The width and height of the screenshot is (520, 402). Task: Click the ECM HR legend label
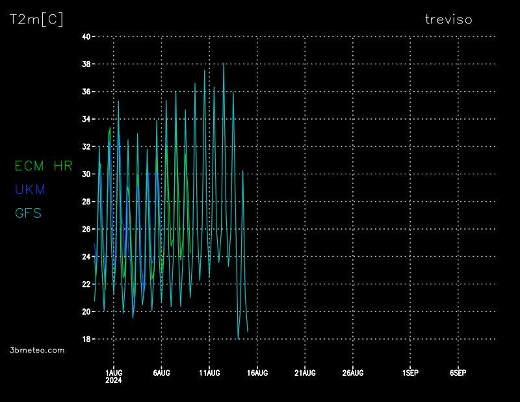tap(44, 166)
